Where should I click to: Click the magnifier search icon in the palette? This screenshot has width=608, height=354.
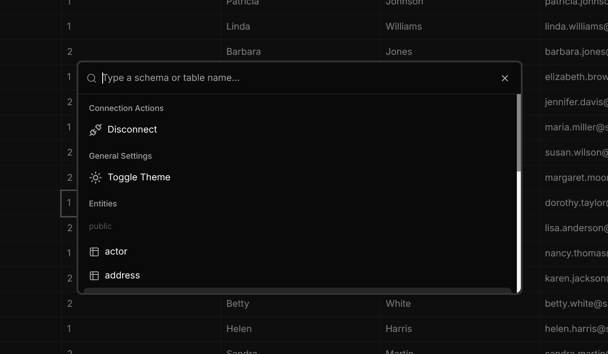point(92,78)
